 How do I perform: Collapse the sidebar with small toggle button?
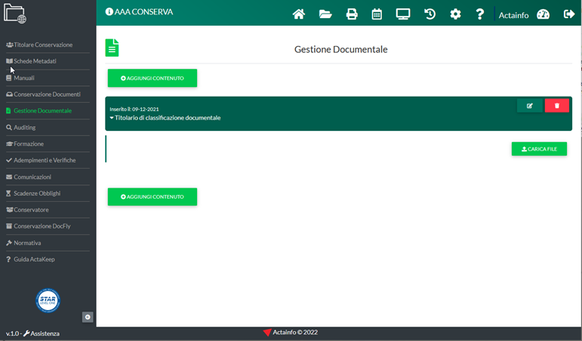[88, 317]
